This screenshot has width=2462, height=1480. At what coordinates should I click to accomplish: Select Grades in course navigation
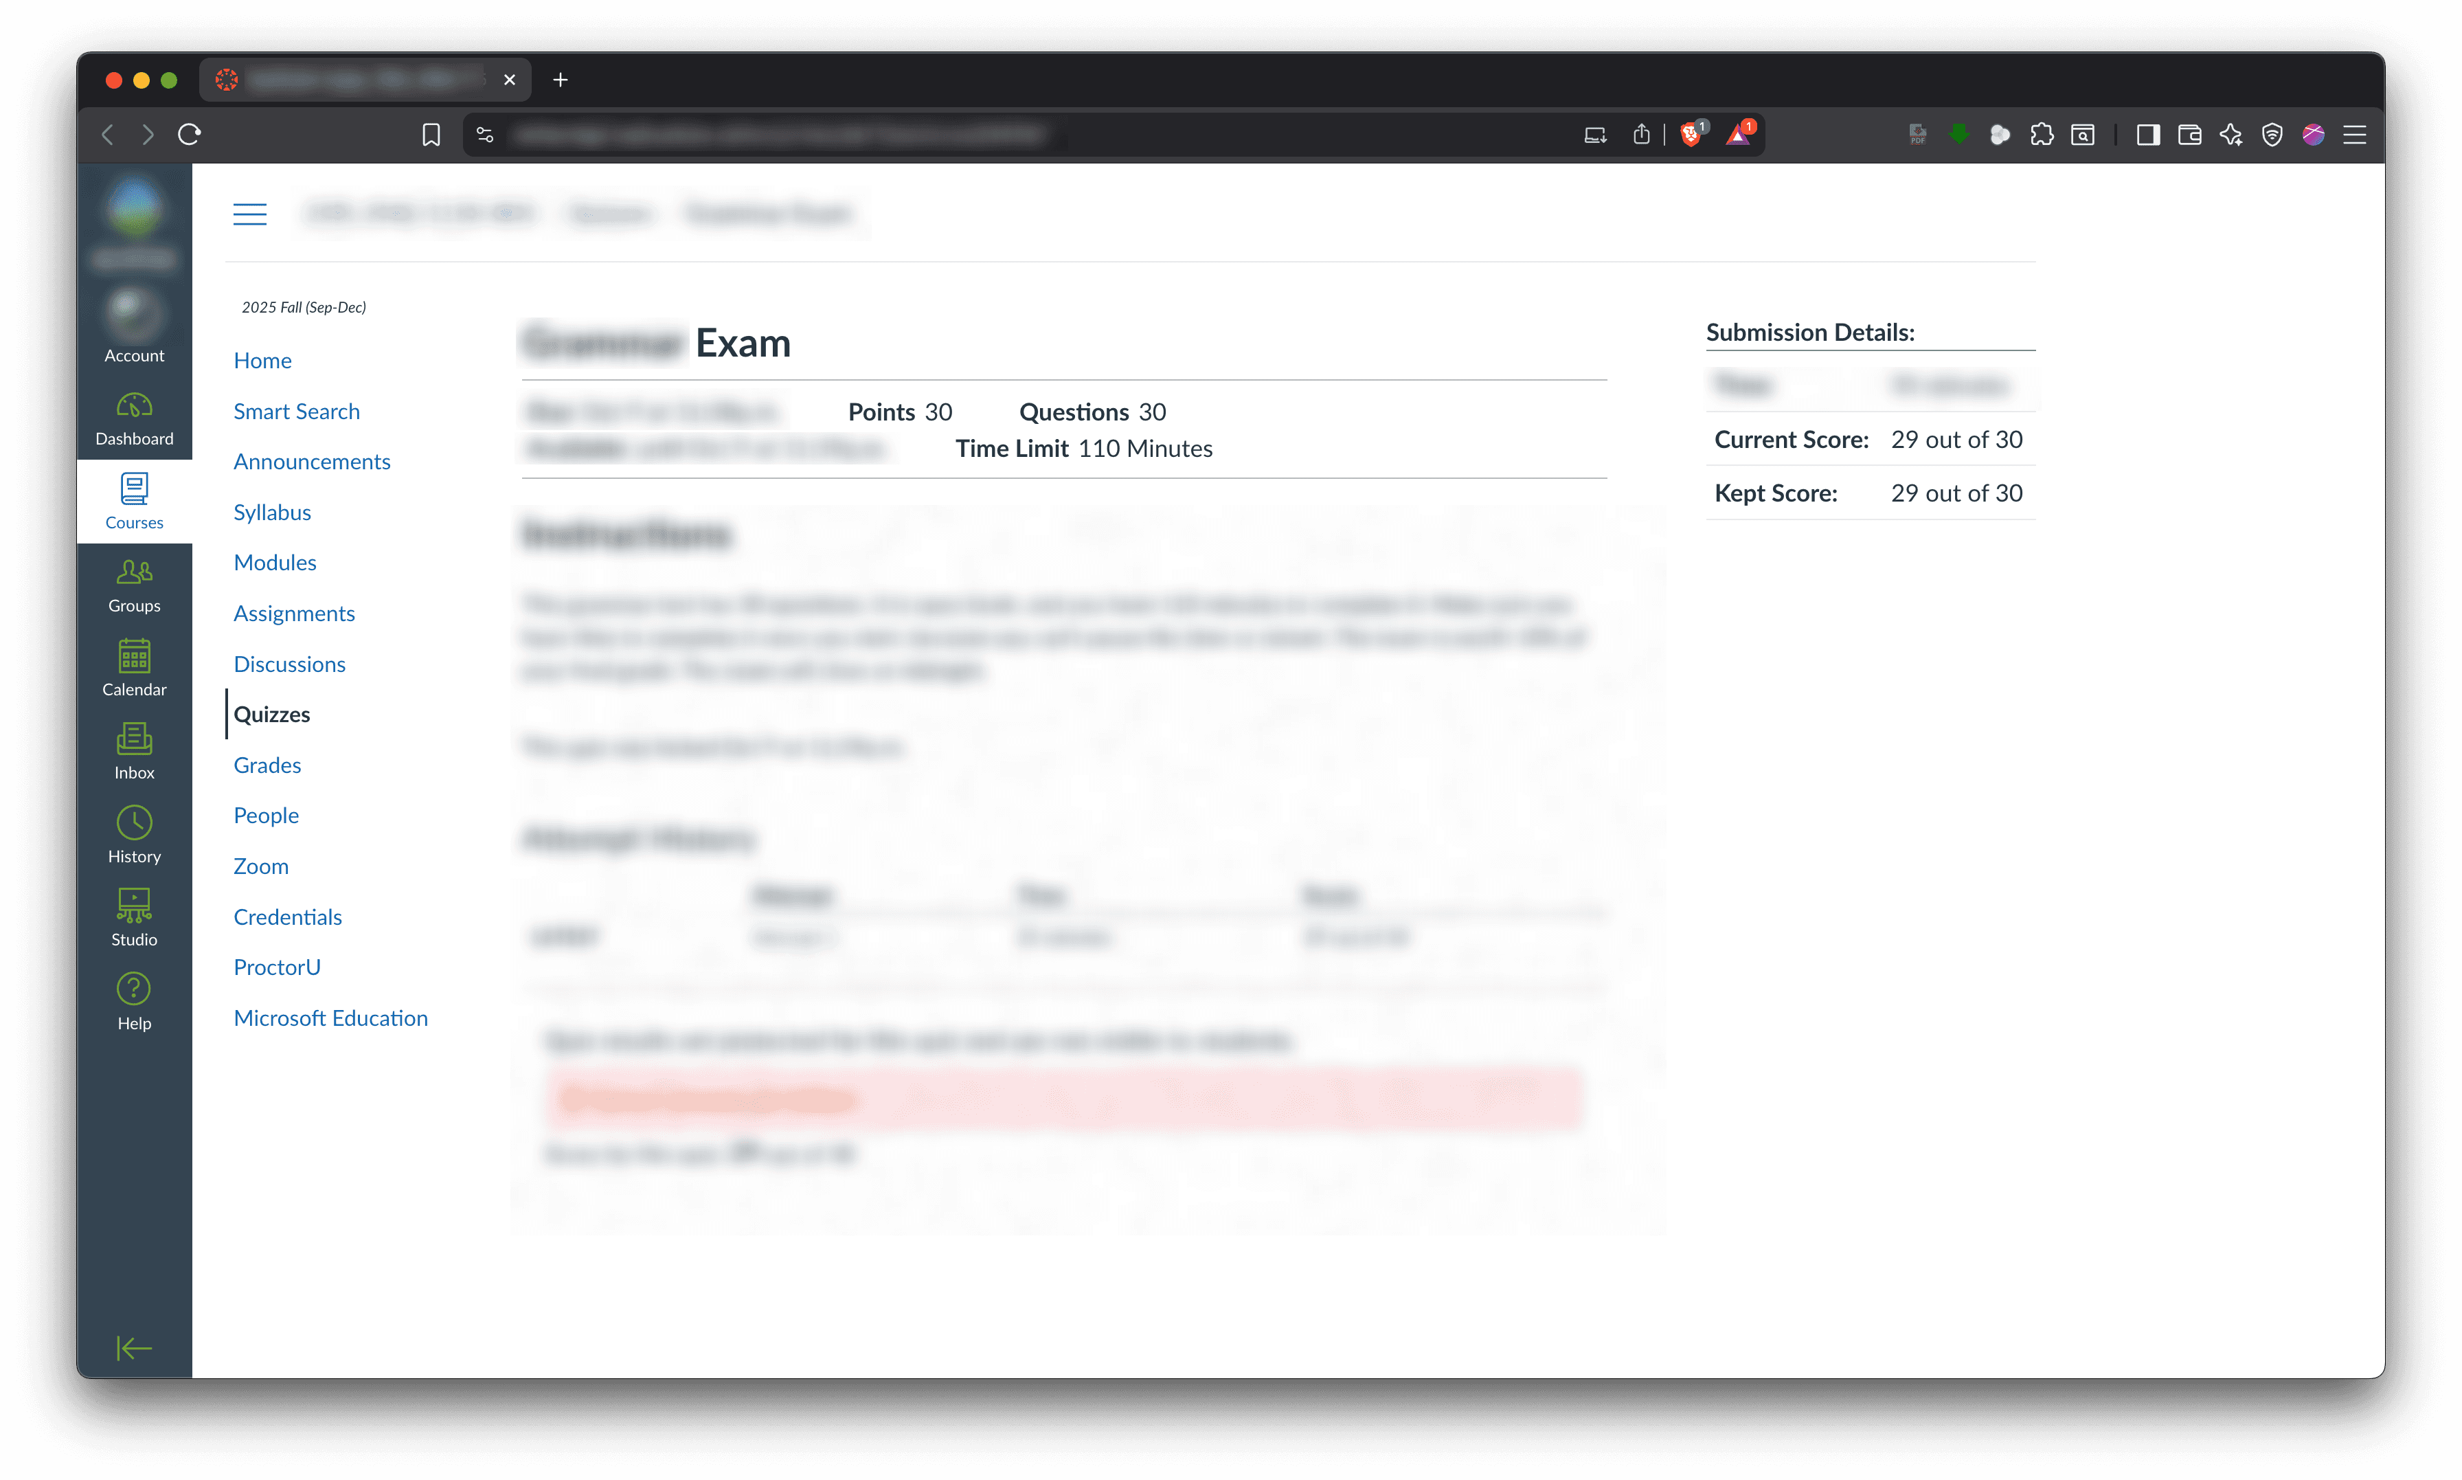click(x=267, y=765)
